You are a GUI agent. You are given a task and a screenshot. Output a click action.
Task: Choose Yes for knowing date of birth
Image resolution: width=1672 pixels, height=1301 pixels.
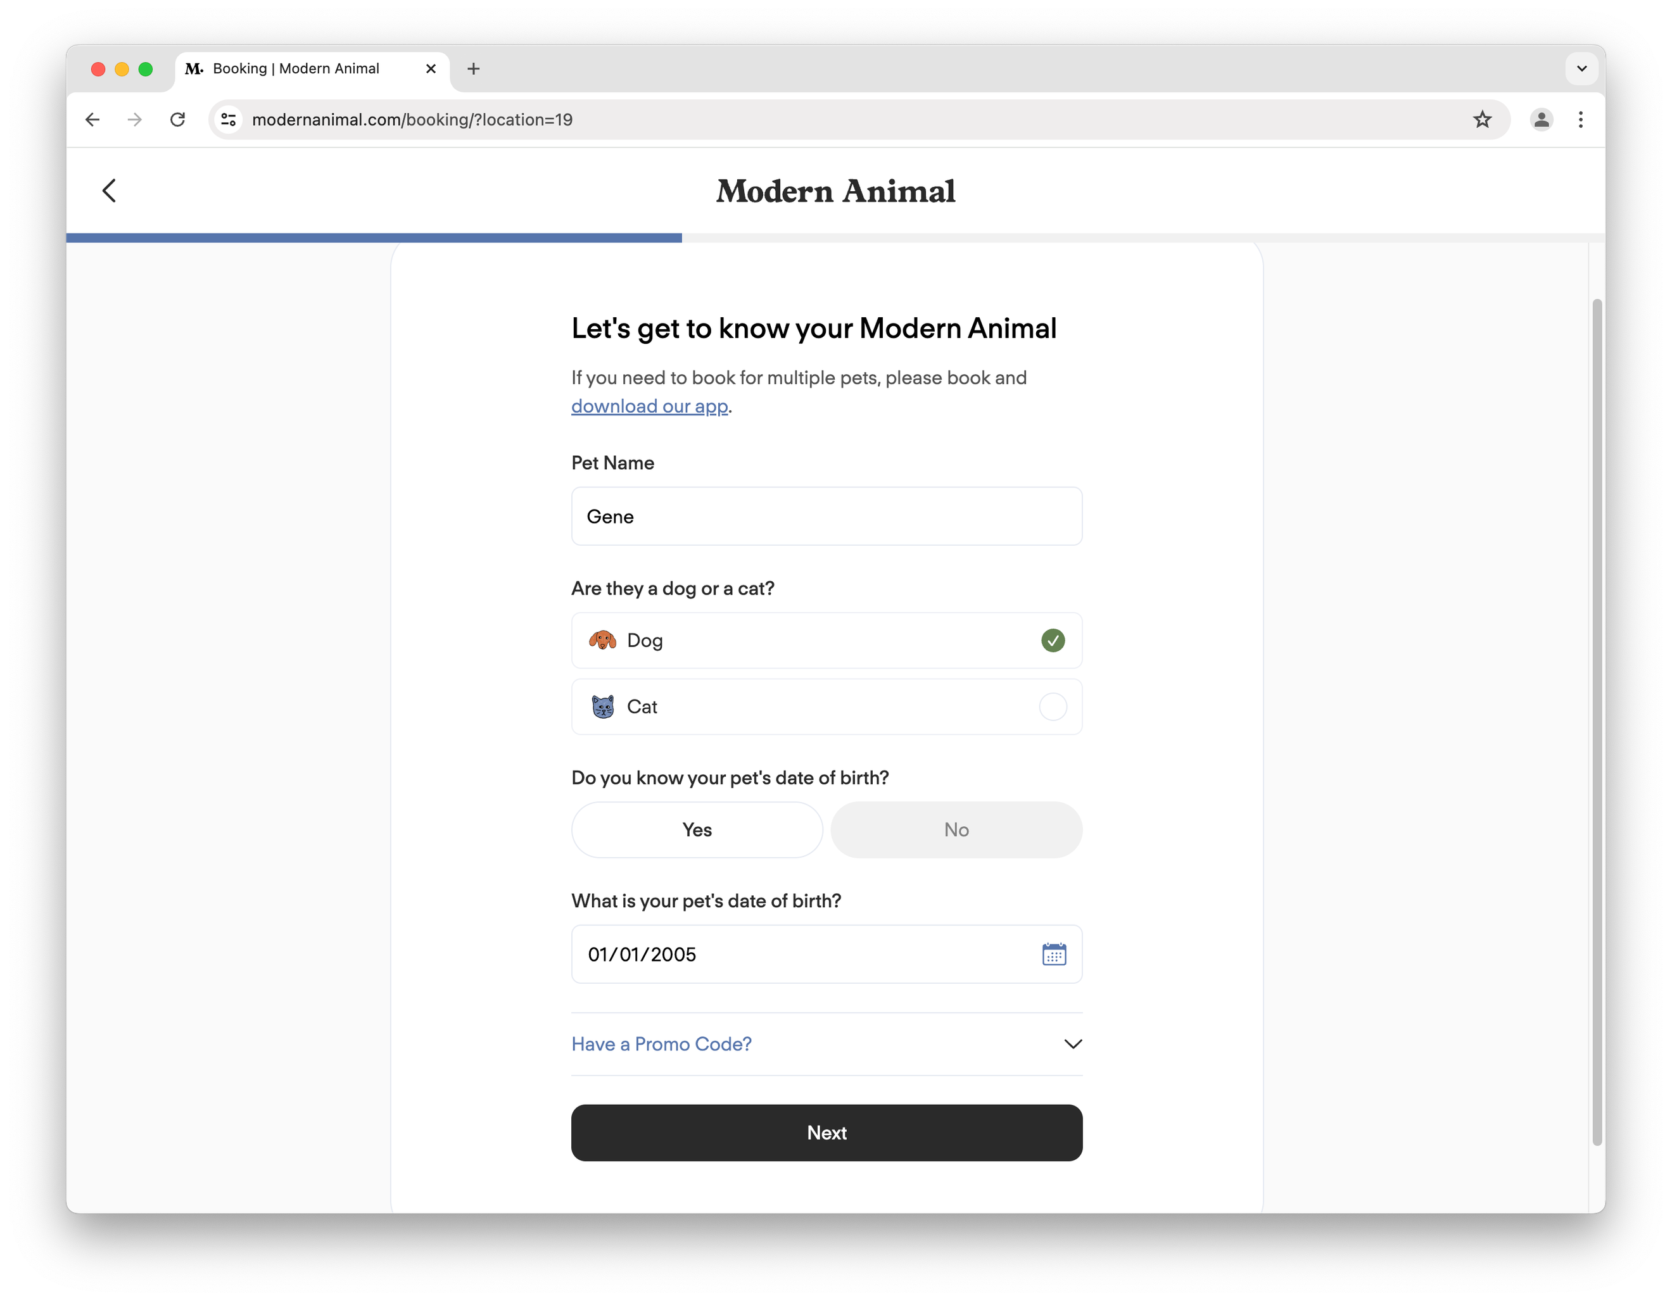pos(697,829)
